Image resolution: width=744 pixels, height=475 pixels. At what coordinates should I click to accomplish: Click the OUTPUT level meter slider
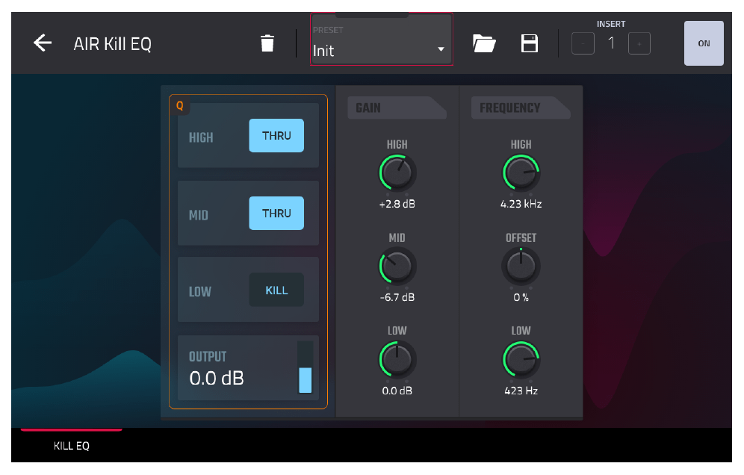click(305, 367)
